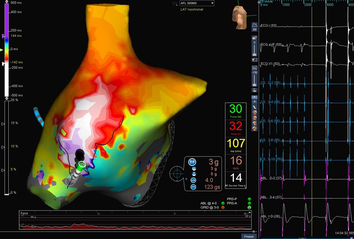354x239 pixels.
Task: Expand the view presets dropdown arrow
Action: pyautogui.click(x=254, y=97)
